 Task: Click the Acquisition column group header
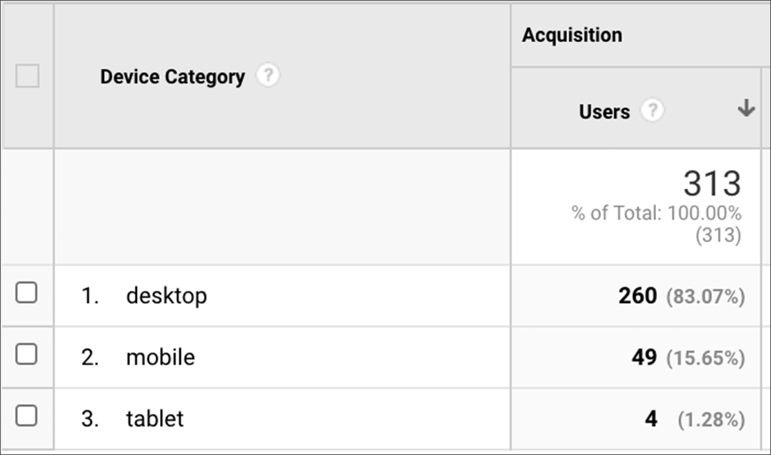pos(572,35)
